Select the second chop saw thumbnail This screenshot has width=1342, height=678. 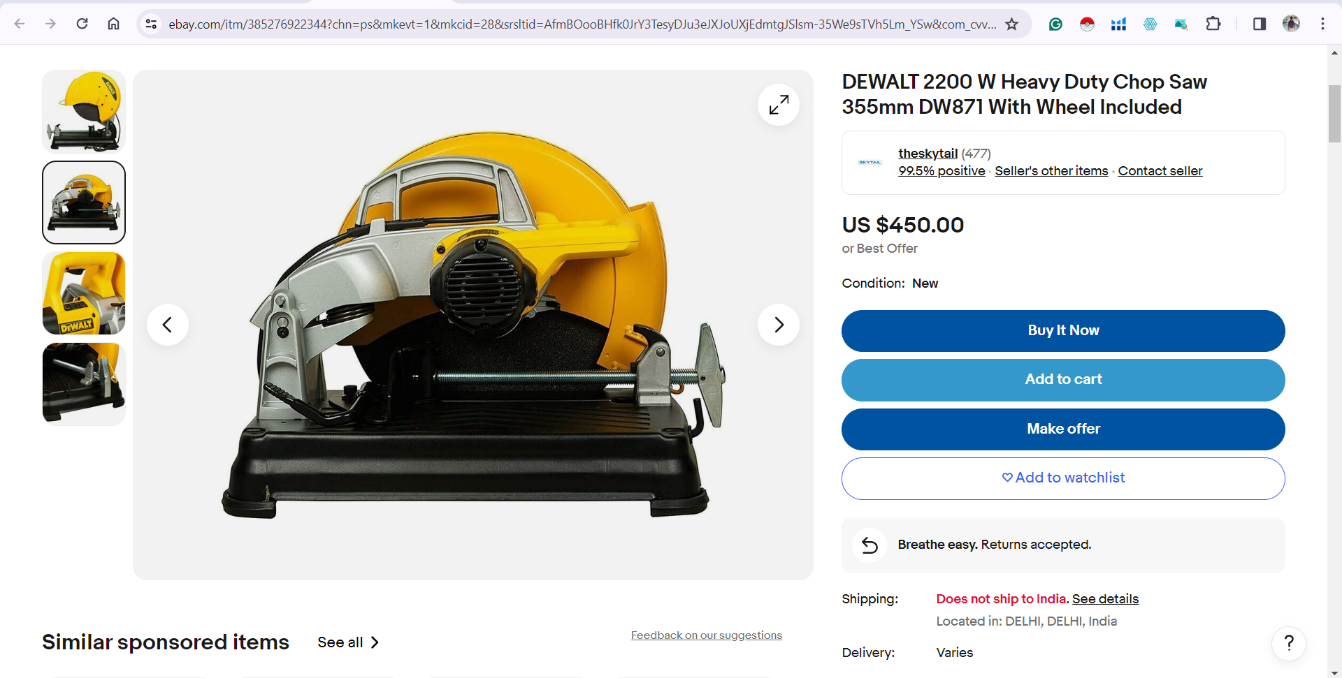tap(84, 202)
